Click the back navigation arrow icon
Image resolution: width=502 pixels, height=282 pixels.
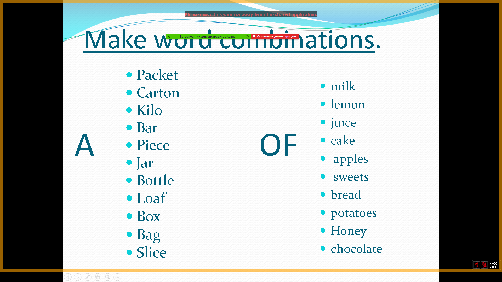coord(68,277)
